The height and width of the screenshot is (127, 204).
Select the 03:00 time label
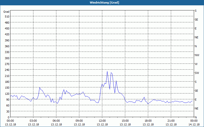(x=33, y=121)
